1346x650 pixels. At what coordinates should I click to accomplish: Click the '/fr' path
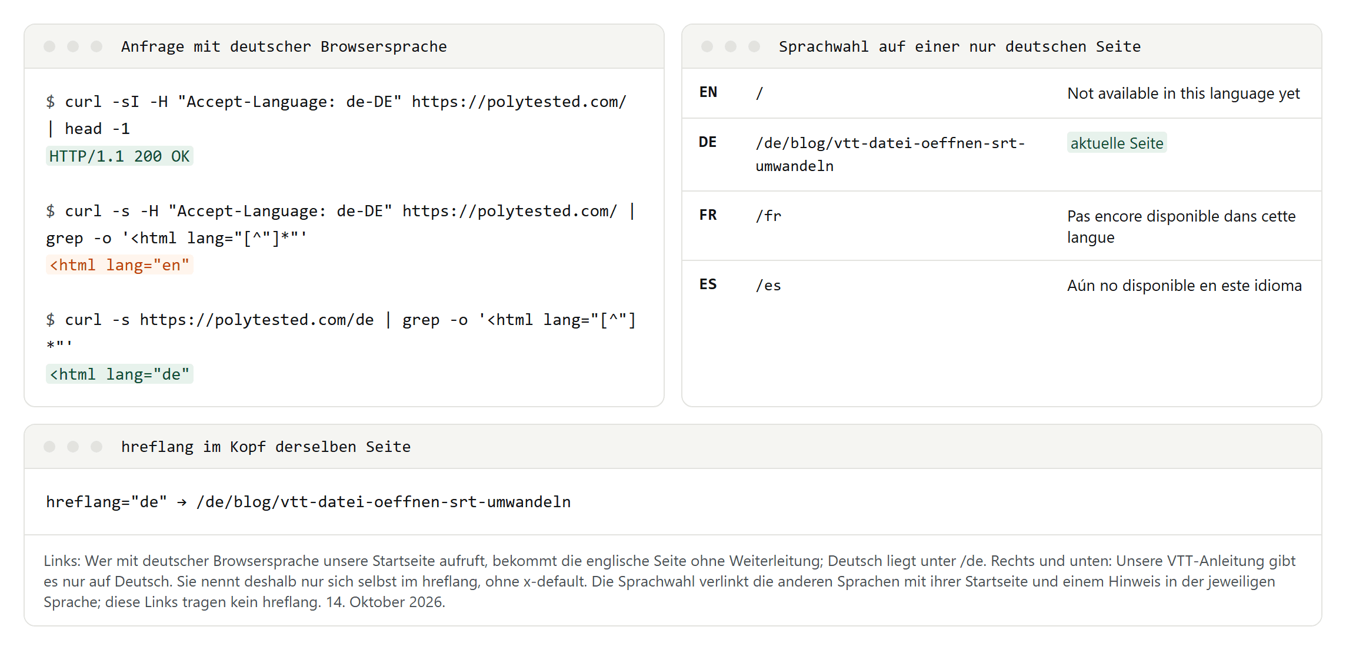pos(768,216)
